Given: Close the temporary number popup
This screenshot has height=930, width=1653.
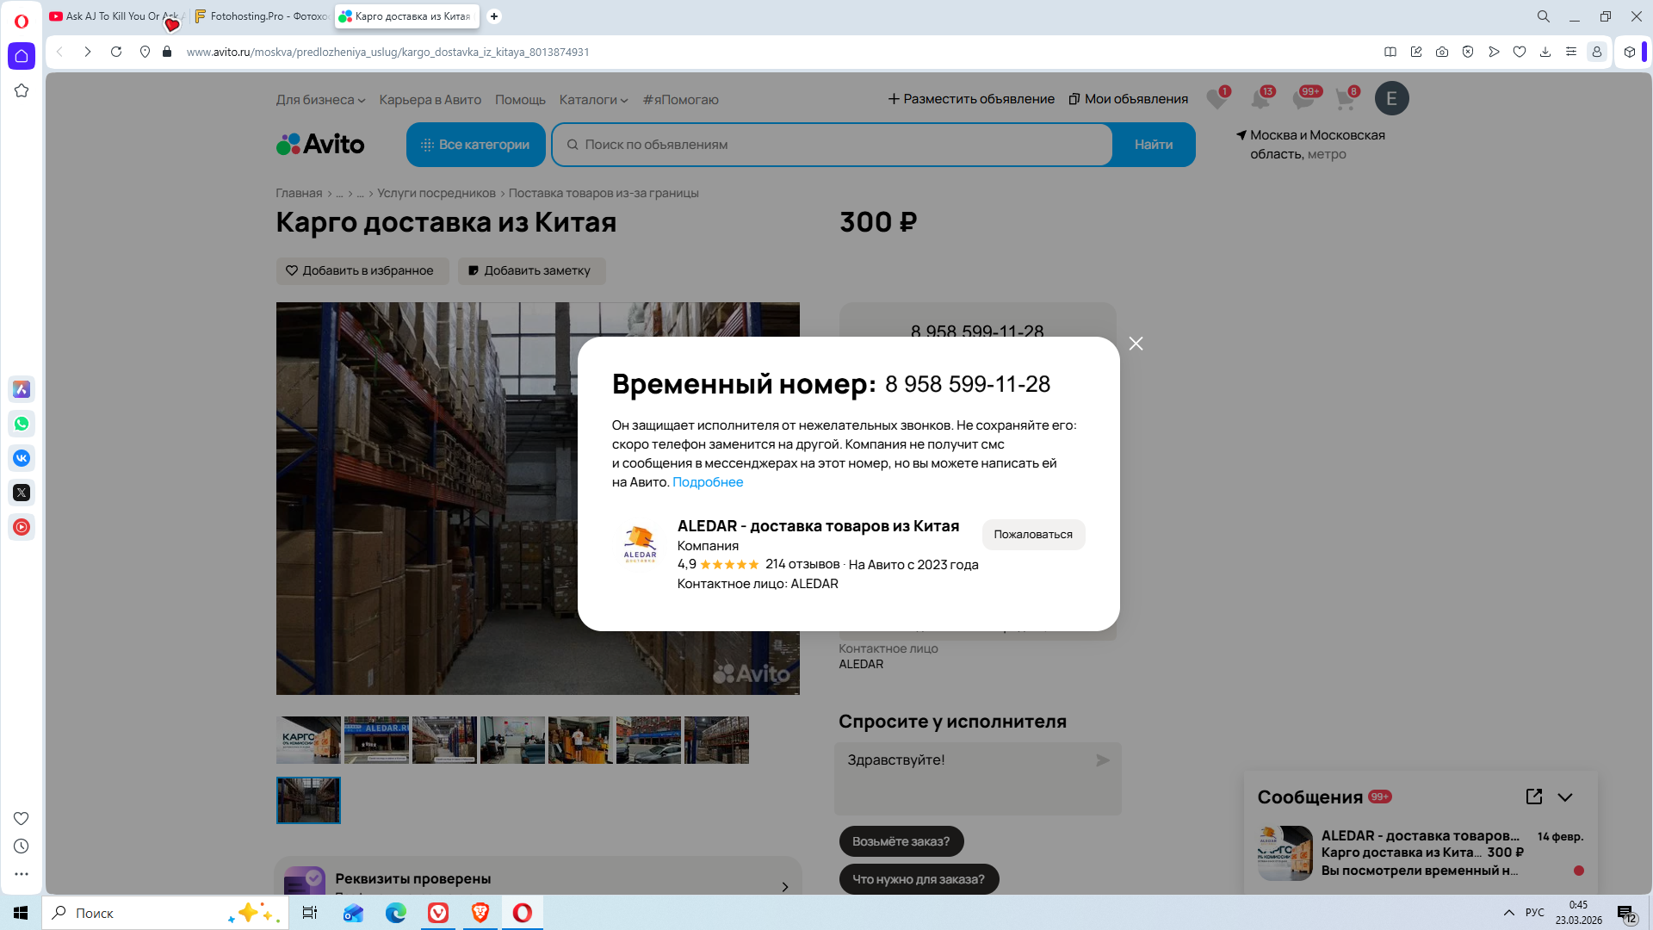Looking at the screenshot, I should coord(1136,344).
